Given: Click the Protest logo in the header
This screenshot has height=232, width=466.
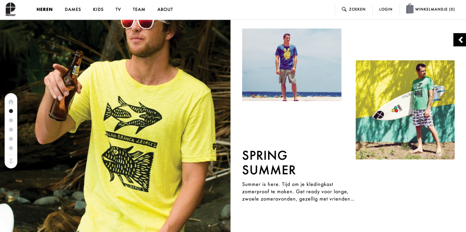Looking at the screenshot, I should [11, 9].
